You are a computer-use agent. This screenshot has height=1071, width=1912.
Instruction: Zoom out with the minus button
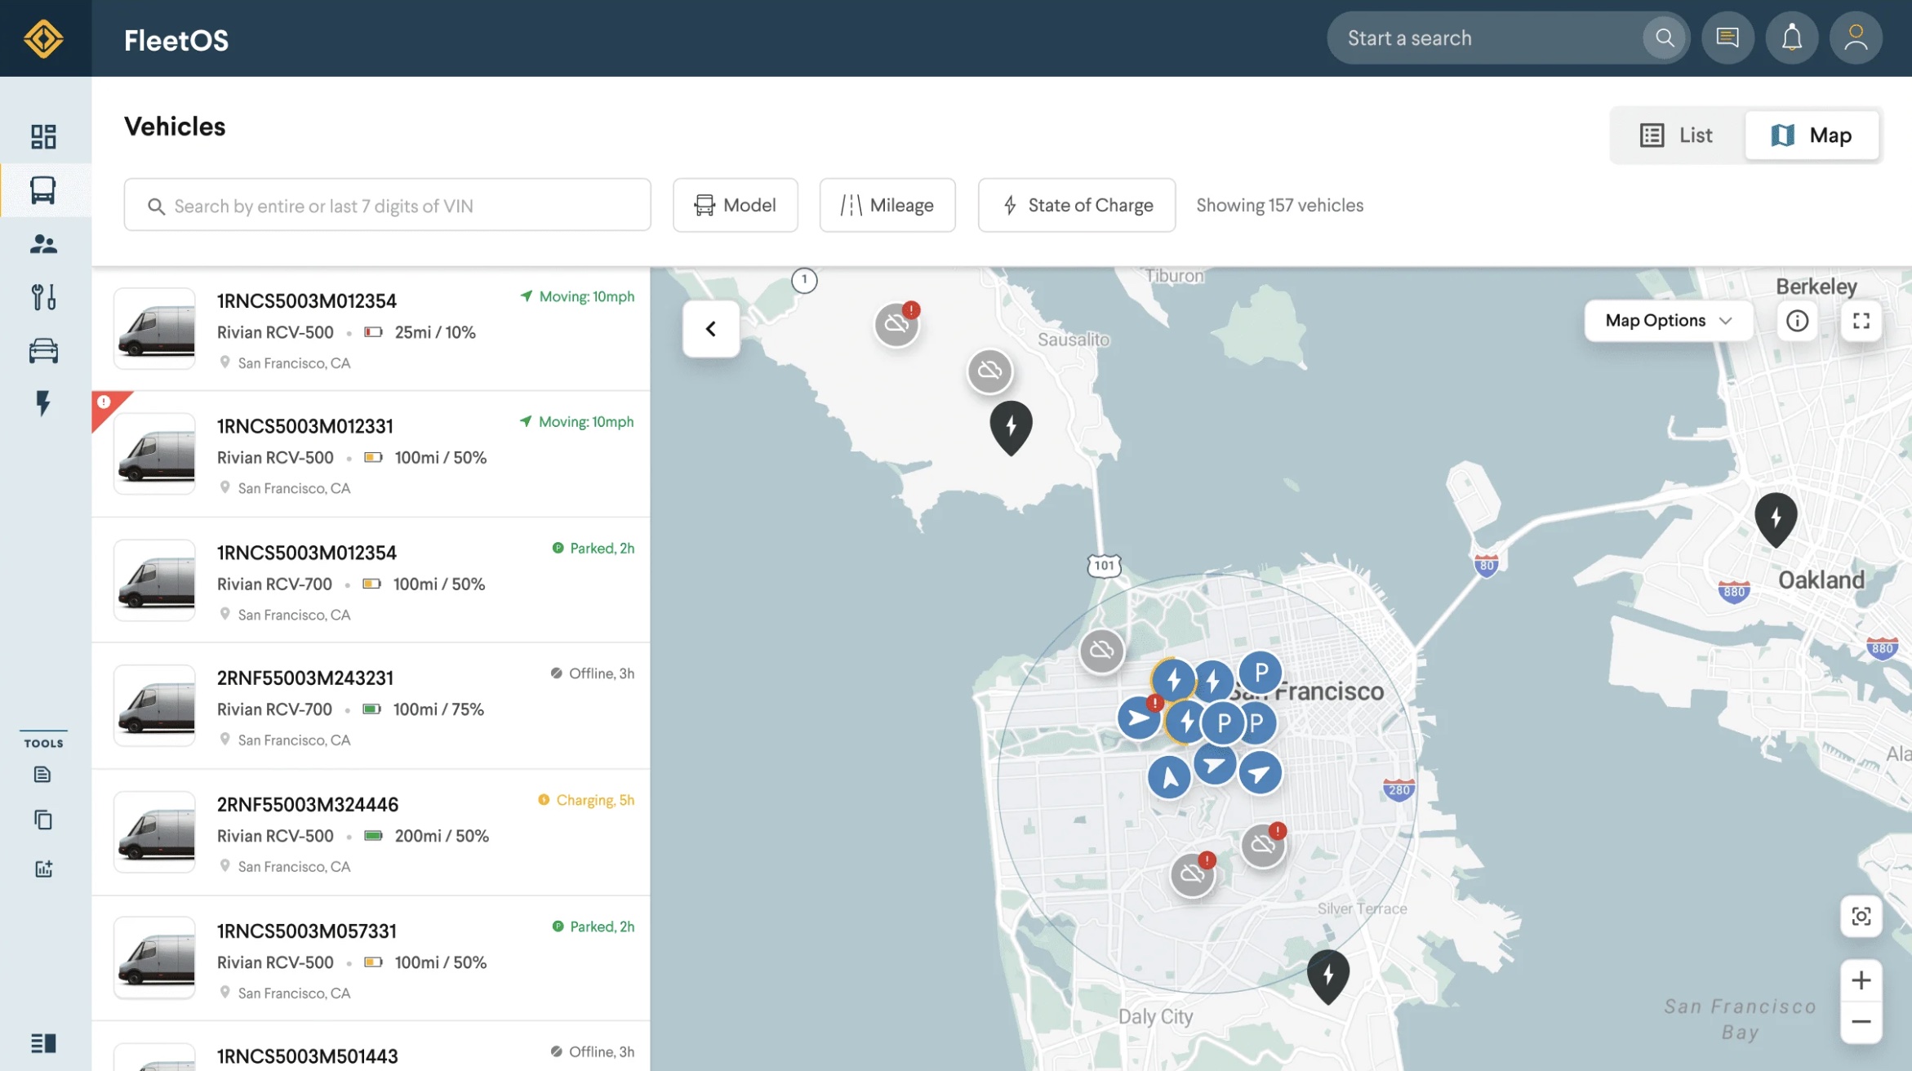[x=1861, y=1022]
